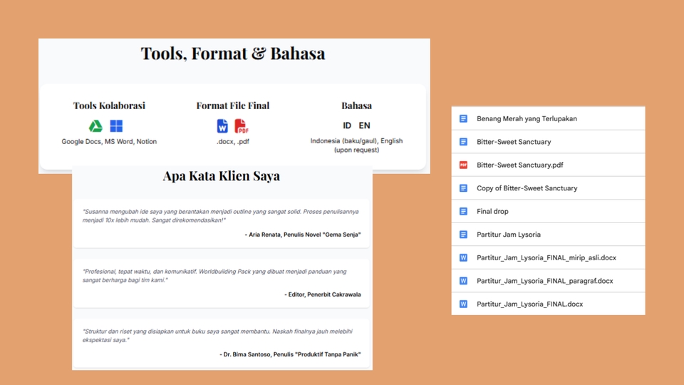Click the Dr. Bima Santoso testimonial card
Image resolution: width=684 pixels, height=385 pixels.
click(222, 342)
